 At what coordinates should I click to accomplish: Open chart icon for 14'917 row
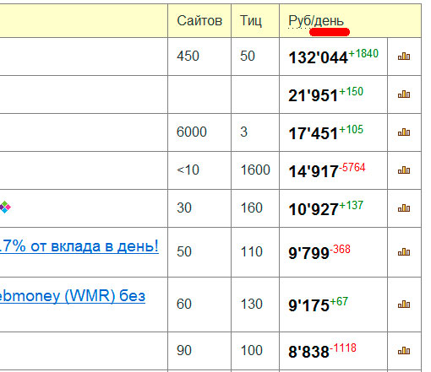click(x=404, y=170)
